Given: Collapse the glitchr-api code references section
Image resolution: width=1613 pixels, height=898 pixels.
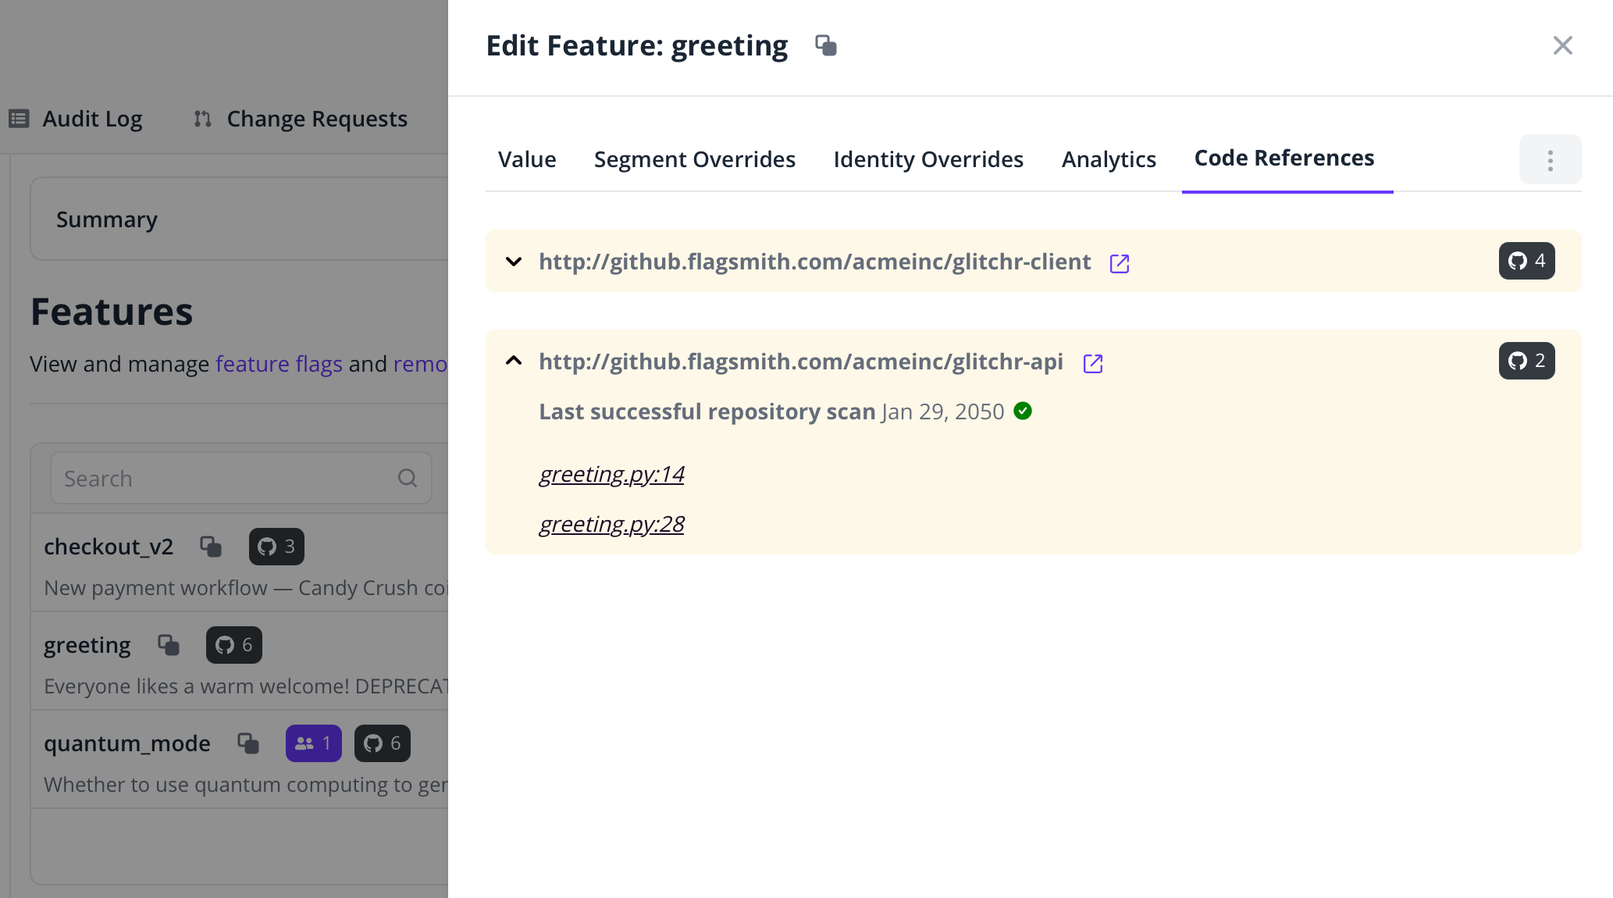Looking at the screenshot, I should pyautogui.click(x=513, y=361).
